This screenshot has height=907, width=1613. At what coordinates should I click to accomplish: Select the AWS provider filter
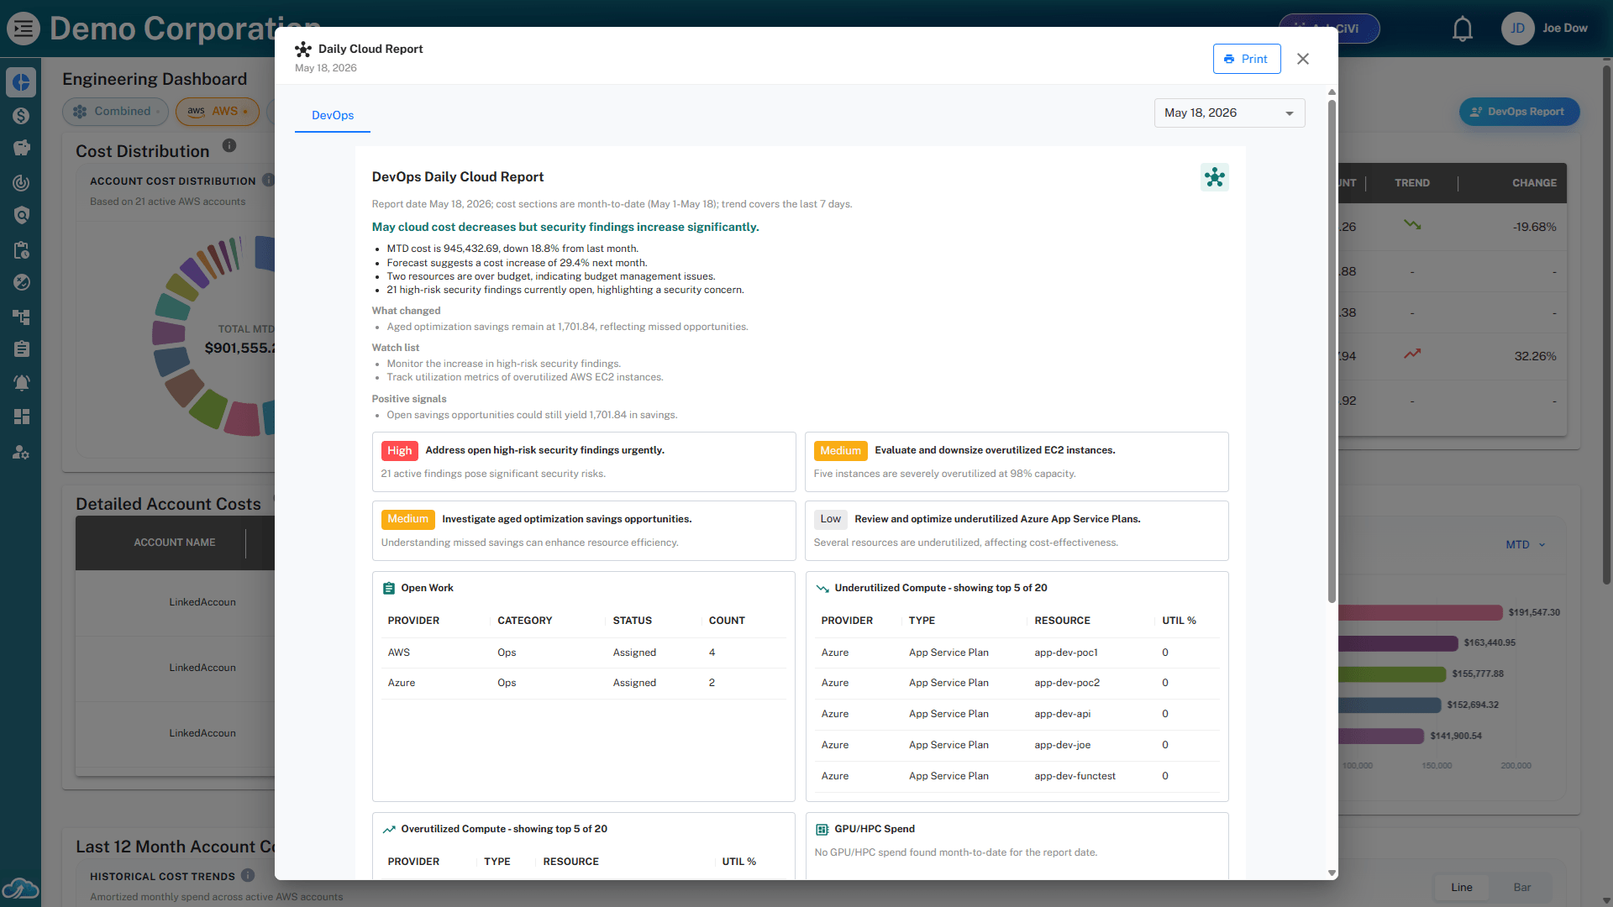[217, 112]
